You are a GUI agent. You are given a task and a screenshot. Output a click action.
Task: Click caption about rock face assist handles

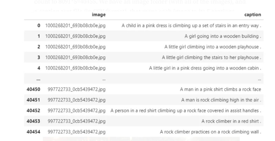point(186,111)
